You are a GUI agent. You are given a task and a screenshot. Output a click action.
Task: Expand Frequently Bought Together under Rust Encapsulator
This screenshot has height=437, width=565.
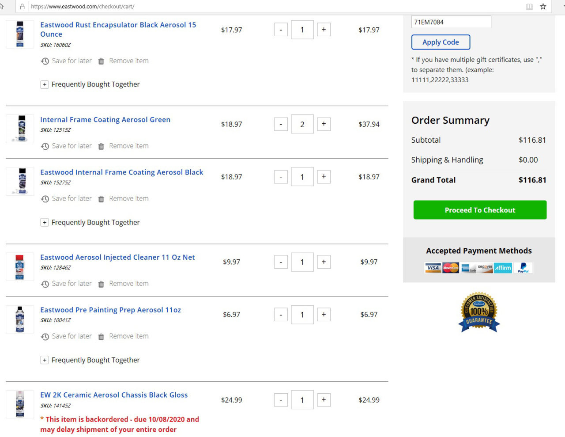(x=45, y=84)
